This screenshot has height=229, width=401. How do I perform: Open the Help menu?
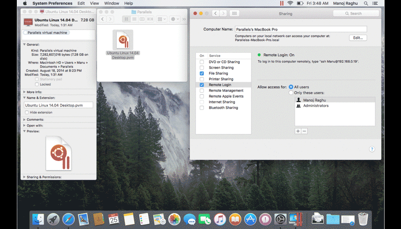tap(128, 3)
